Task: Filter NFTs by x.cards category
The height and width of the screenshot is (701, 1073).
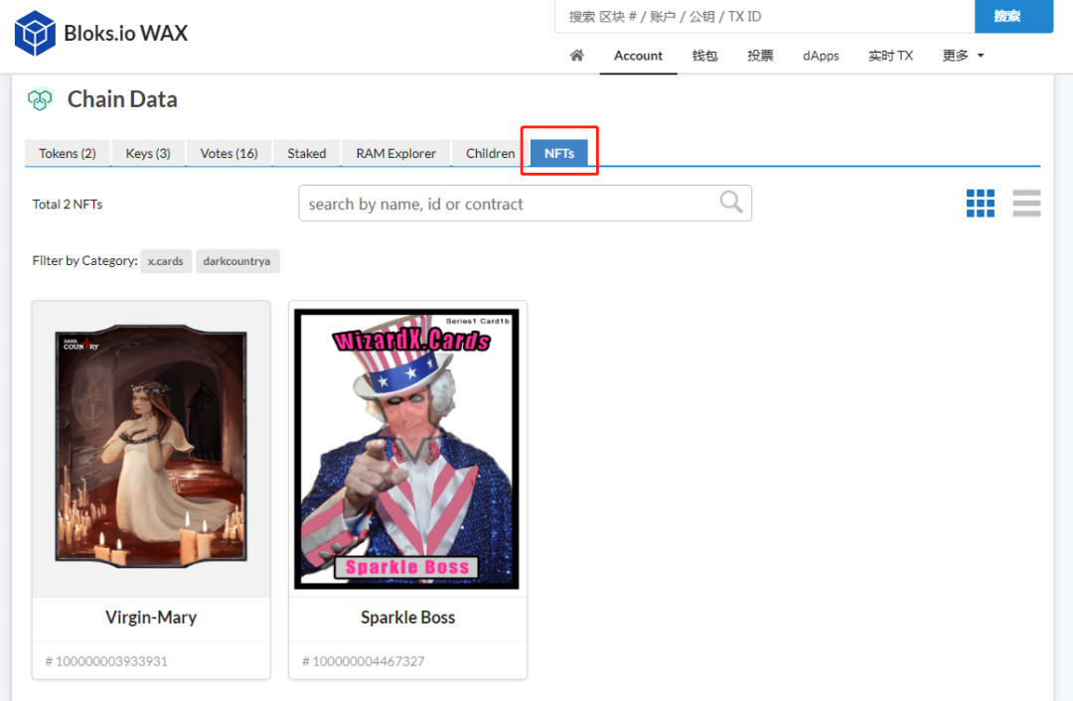Action: (165, 261)
